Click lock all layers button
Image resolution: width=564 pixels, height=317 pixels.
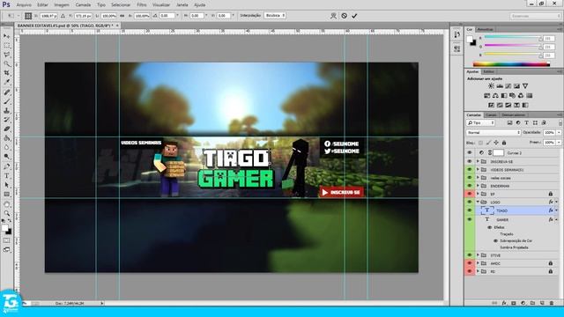[x=504, y=143]
